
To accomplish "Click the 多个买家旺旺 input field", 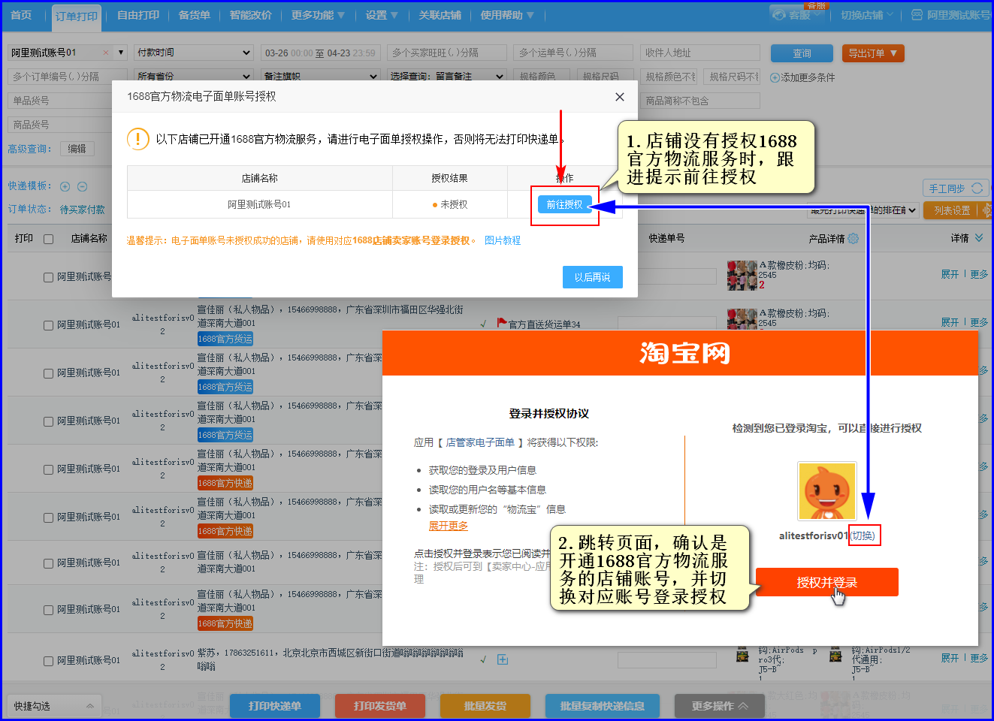I will click(x=447, y=53).
